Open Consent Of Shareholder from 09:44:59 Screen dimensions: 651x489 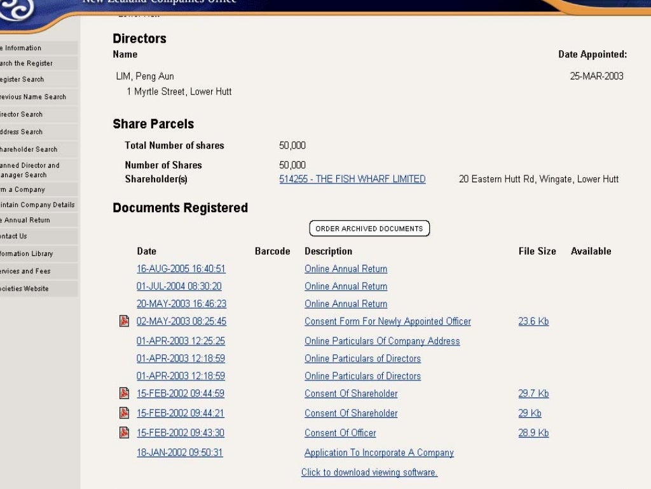(x=351, y=393)
